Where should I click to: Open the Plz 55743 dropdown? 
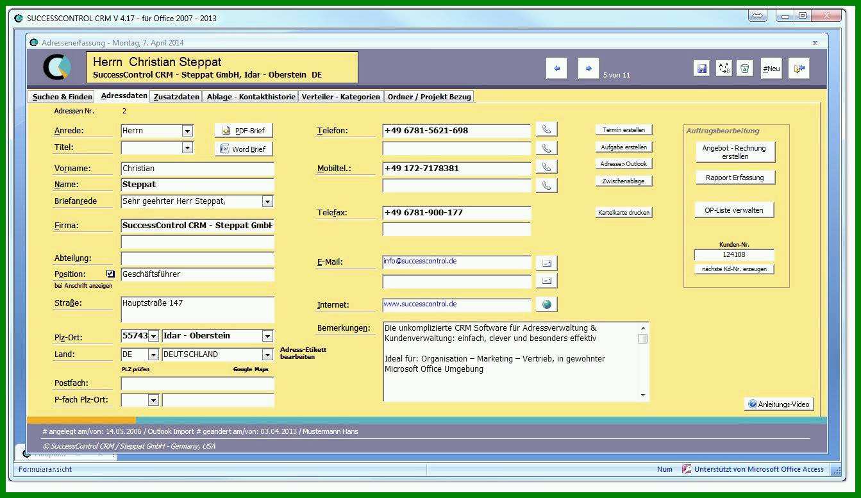[x=154, y=336]
